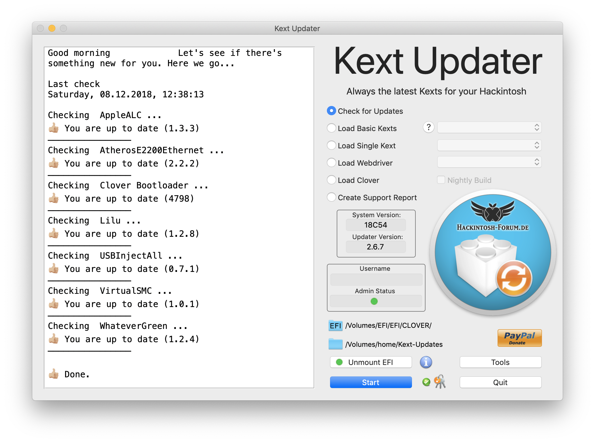Minimize the Kext Updater window
Screen dimensions: 595x443
pos(52,28)
